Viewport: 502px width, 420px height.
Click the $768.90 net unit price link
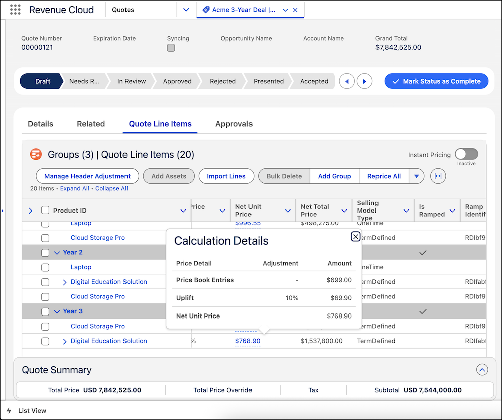pyautogui.click(x=247, y=341)
